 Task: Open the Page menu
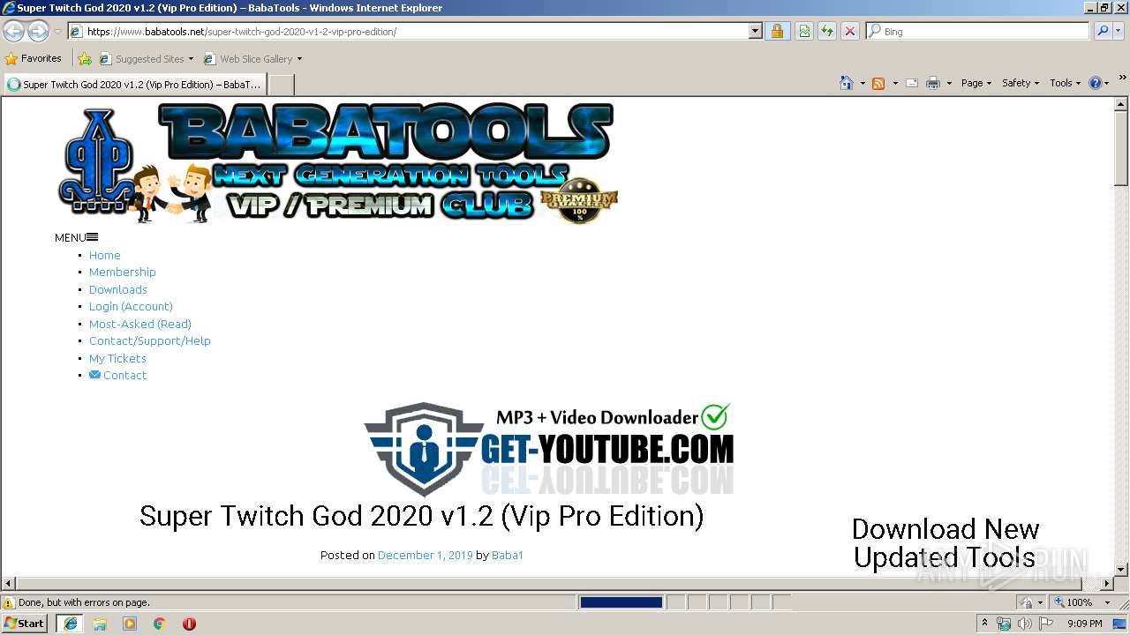coord(976,83)
